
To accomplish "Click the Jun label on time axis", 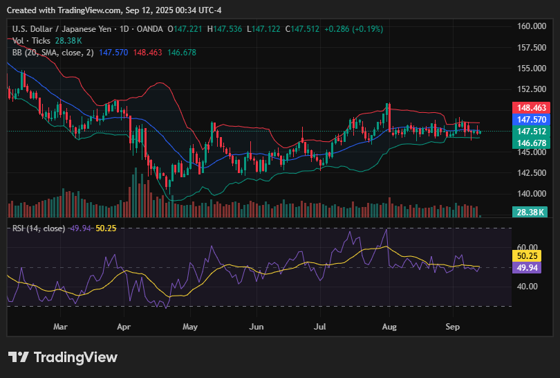I will pos(256,327).
